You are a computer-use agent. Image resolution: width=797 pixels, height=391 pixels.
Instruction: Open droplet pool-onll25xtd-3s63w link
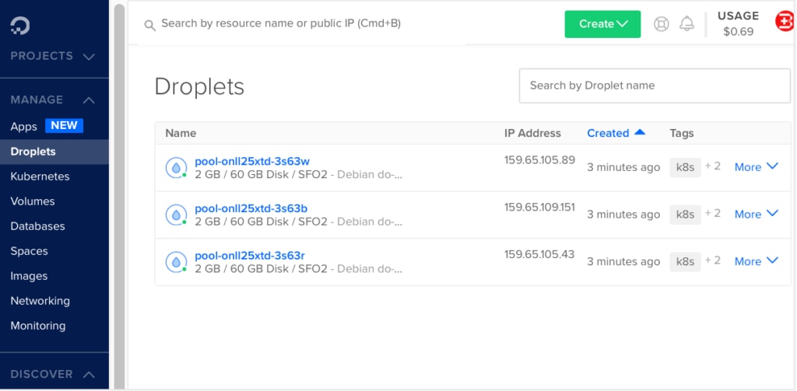(x=252, y=162)
